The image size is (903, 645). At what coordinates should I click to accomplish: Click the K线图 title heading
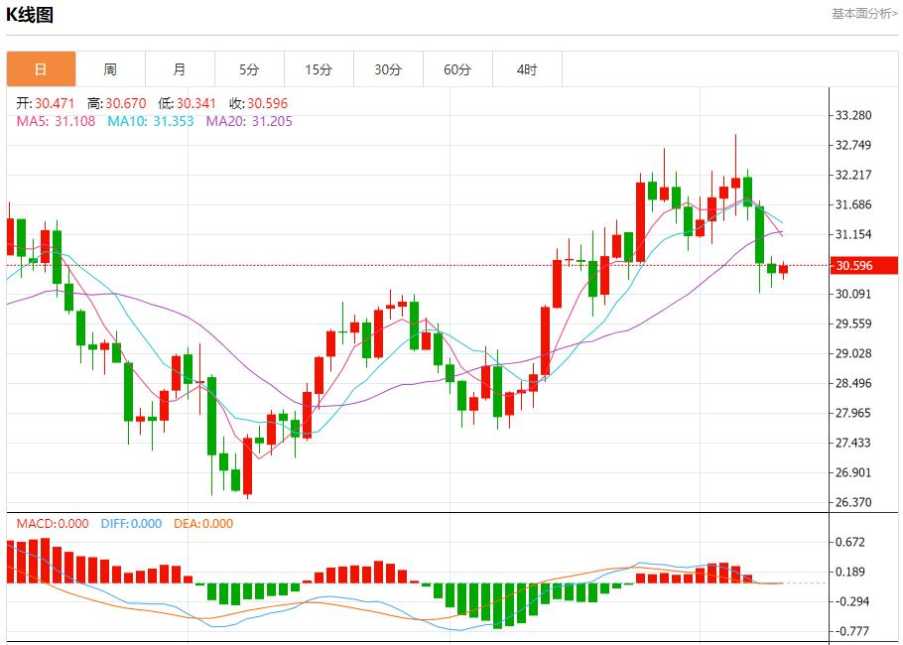click(31, 15)
